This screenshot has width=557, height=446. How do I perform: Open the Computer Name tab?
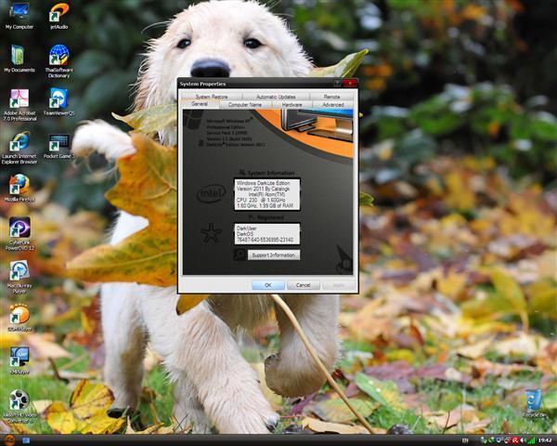[x=244, y=105]
